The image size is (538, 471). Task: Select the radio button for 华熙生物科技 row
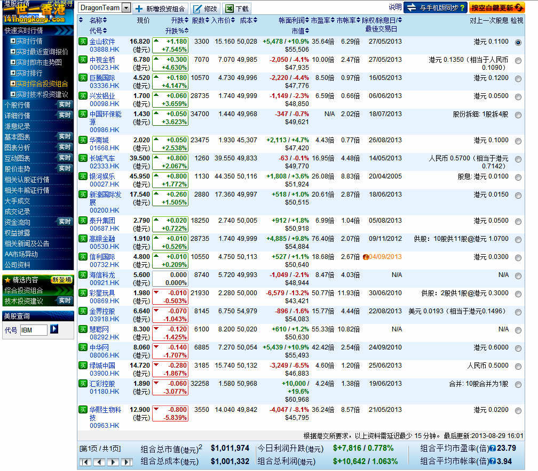(x=518, y=411)
